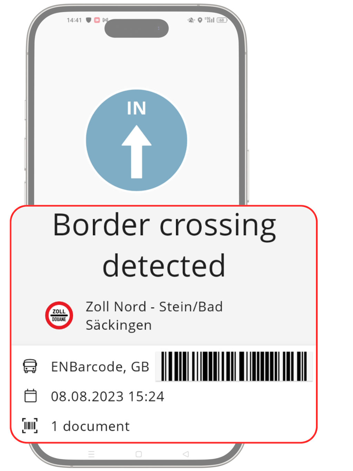Tap the barcode scanner icon

click(x=30, y=425)
